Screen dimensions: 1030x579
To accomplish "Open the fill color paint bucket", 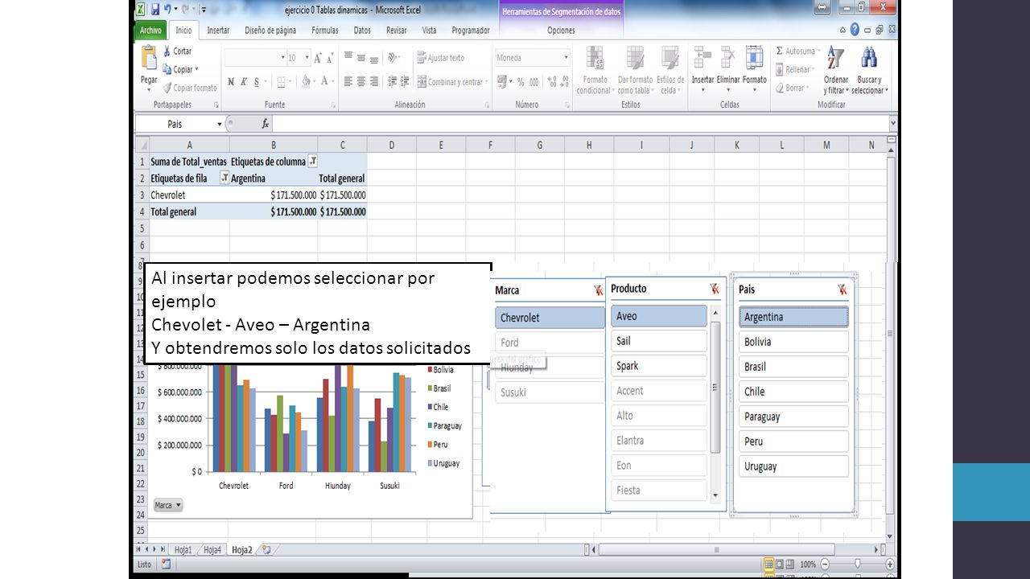I will tap(306, 81).
